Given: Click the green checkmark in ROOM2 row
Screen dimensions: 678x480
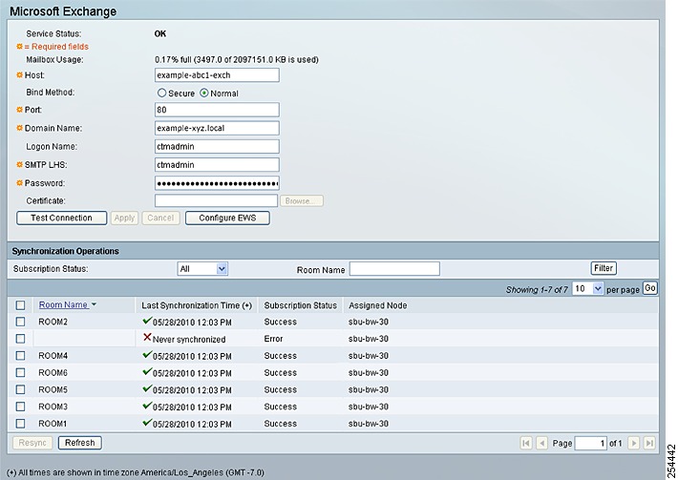Looking at the screenshot, I should pos(147,321).
